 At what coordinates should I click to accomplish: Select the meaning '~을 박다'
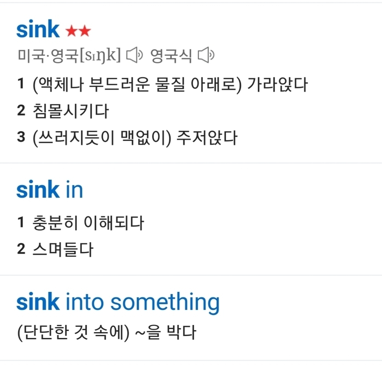165,332
